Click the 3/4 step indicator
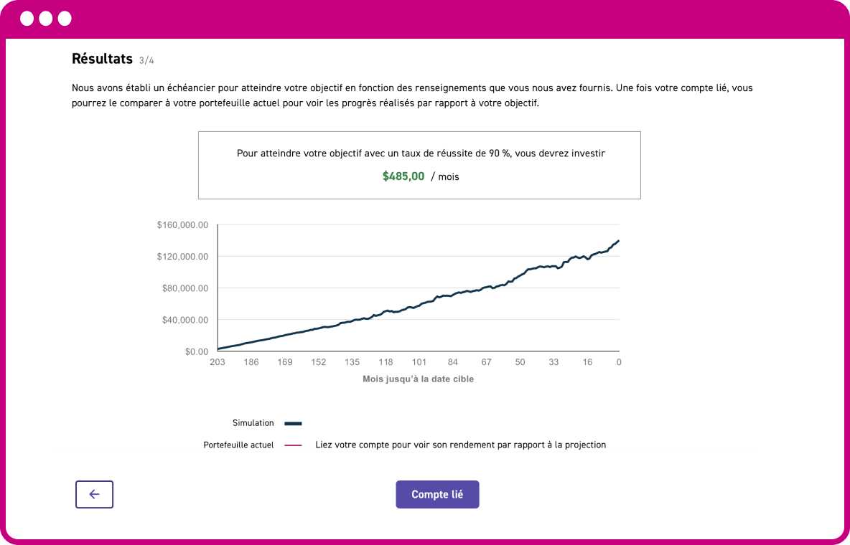850x545 pixels. (x=146, y=60)
